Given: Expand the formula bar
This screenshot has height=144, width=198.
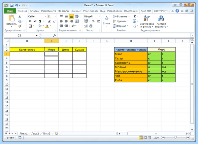Looking at the screenshot, I should [x=192, y=35].
